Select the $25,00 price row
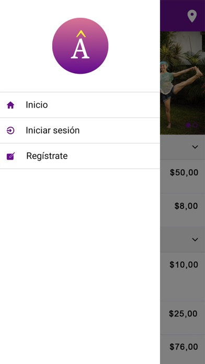The height and width of the screenshot is (364, 205). tap(183, 317)
